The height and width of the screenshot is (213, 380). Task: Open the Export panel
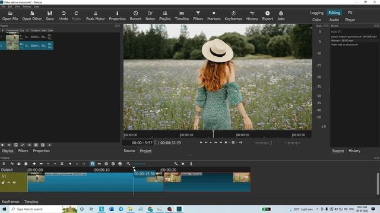tap(268, 16)
